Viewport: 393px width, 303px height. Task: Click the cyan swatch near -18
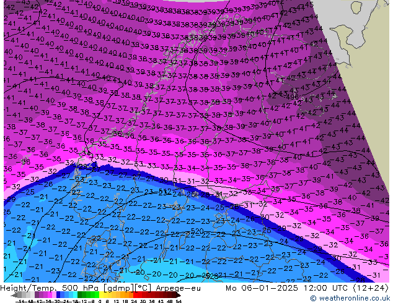click(75, 295)
